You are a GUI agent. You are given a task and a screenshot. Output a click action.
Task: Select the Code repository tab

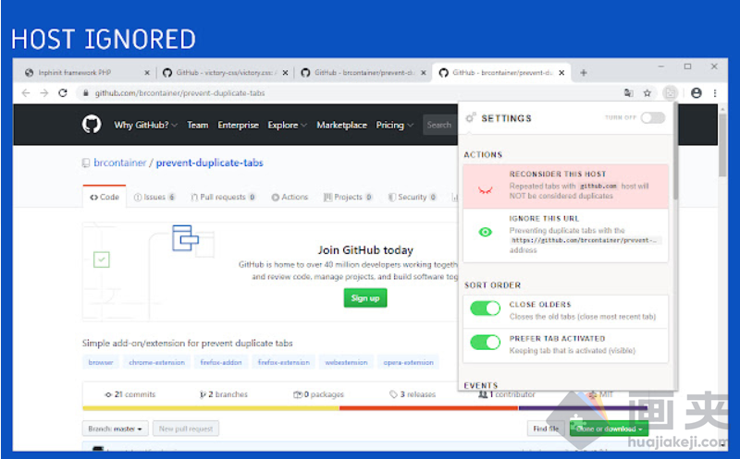point(105,197)
